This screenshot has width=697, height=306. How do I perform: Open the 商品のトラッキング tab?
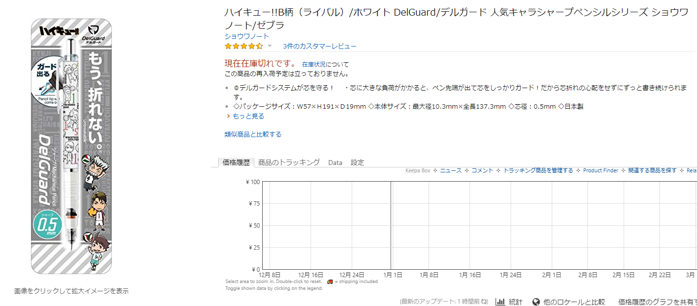pos(289,163)
